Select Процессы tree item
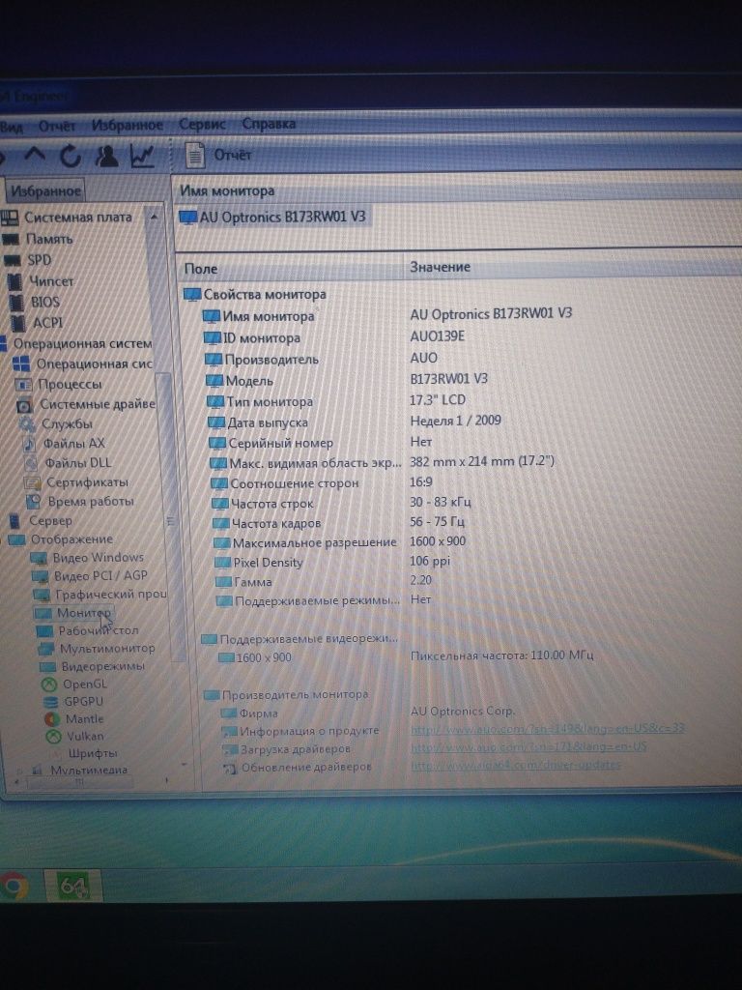 (70, 385)
